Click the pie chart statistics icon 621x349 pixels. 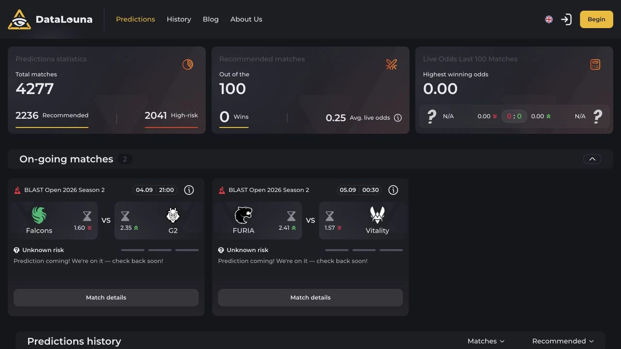[x=188, y=64]
